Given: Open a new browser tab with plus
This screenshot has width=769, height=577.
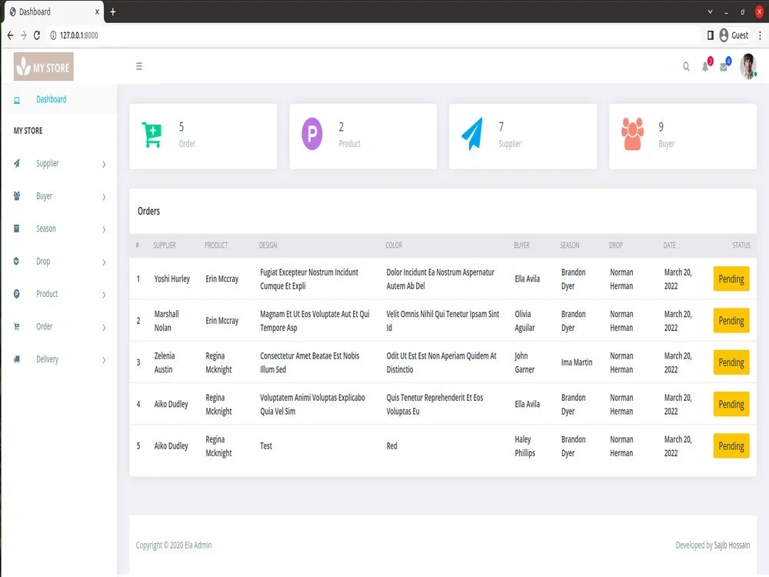Looking at the screenshot, I should pyautogui.click(x=113, y=12).
